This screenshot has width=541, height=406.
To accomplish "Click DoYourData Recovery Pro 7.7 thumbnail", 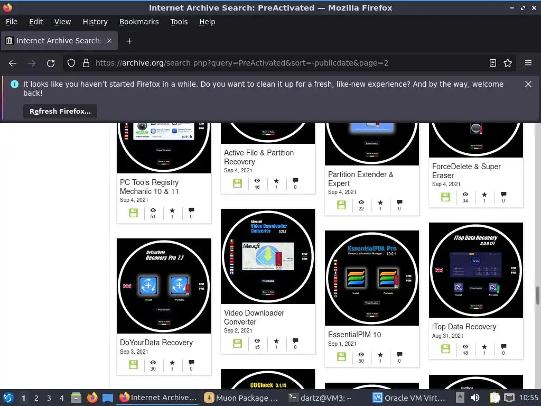I will pos(164,286).
